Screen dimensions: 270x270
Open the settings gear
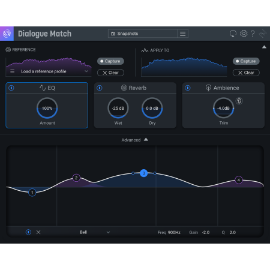click(x=244, y=34)
